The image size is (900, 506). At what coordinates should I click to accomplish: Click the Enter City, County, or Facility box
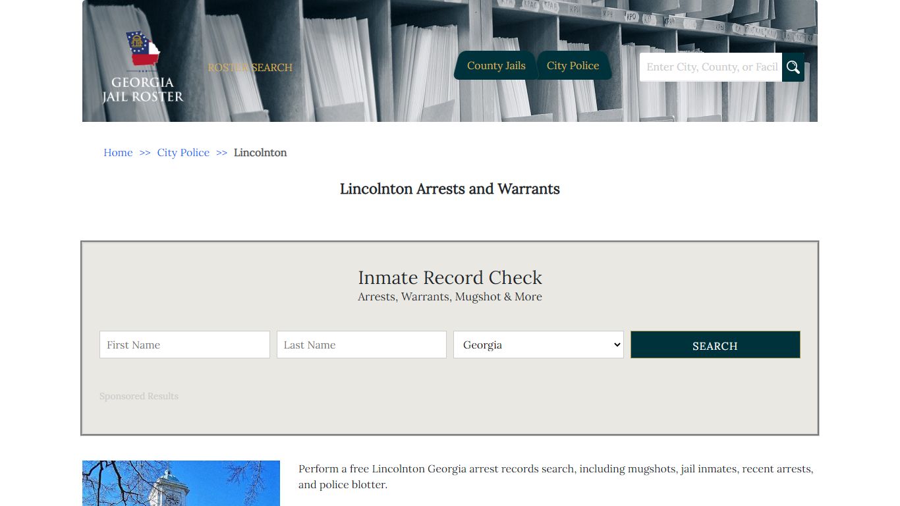[x=710, y=67]
